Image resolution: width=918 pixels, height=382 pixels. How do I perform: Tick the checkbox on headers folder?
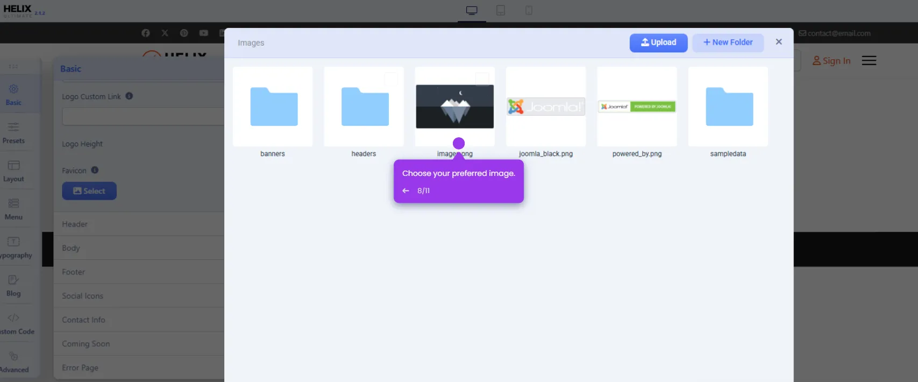[x=391, y=79]
